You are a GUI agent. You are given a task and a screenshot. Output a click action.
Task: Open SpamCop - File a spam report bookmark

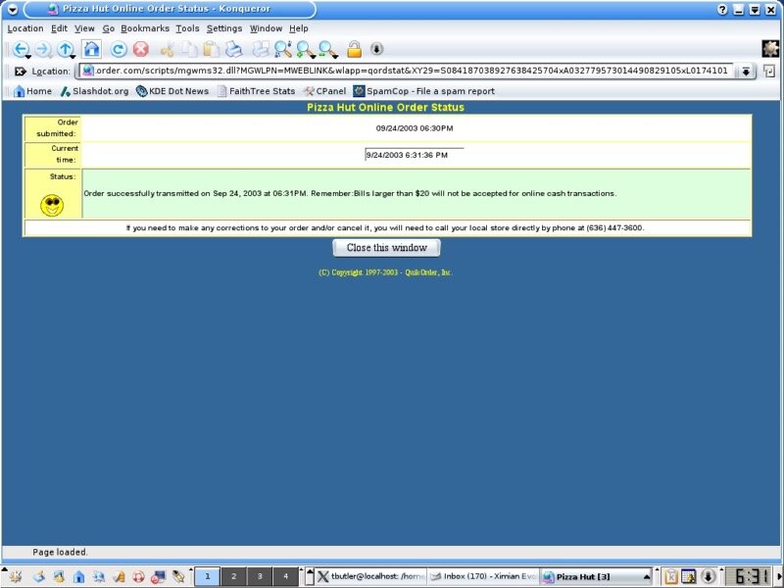coord(424,91)
